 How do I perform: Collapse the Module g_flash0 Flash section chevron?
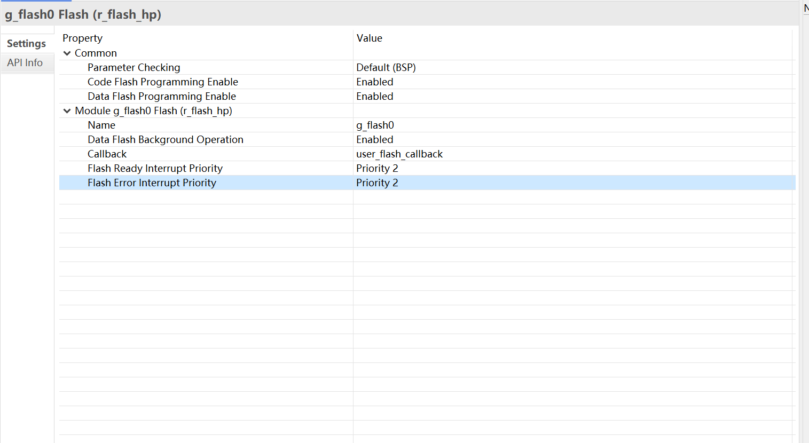(67, 111)
